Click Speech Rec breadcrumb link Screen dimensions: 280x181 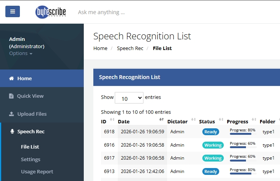click(x=130, y=48)
